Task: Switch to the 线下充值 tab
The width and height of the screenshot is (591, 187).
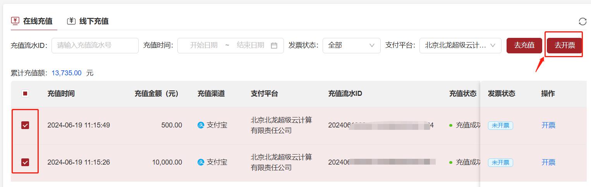Action: click(88, 21)
